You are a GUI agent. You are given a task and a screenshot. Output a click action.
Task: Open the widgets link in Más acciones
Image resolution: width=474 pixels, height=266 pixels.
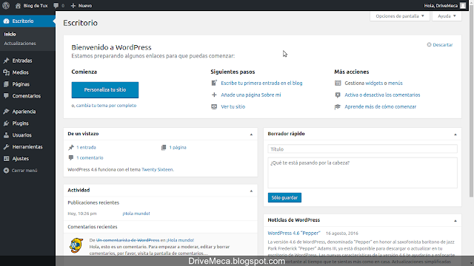click(374, 83)
